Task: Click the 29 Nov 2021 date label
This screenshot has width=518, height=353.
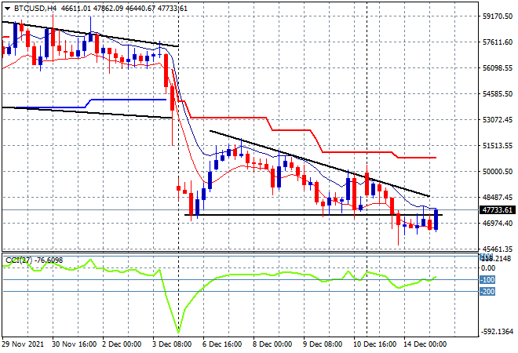Action: coord(23,344)
